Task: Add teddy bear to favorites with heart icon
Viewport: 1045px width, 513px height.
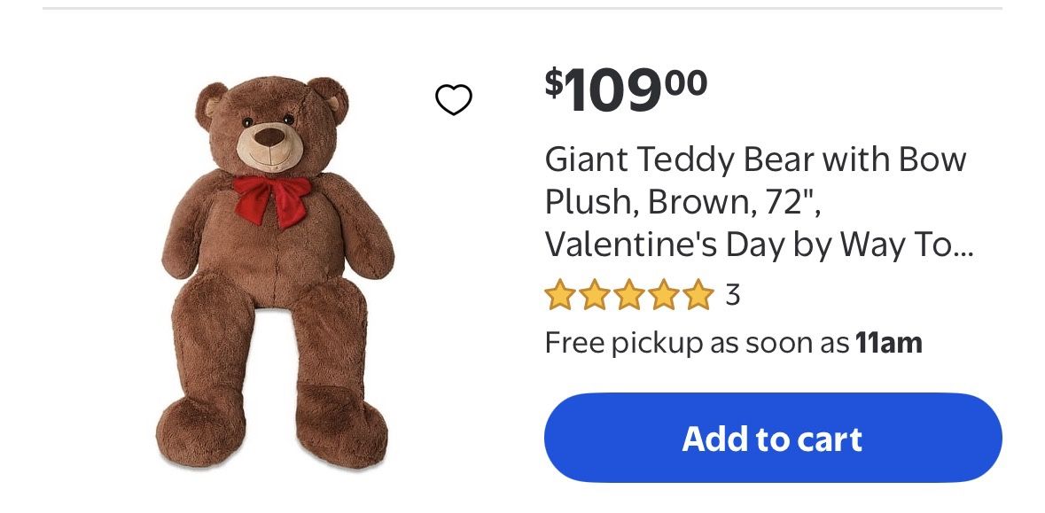Action: point(454,100)
